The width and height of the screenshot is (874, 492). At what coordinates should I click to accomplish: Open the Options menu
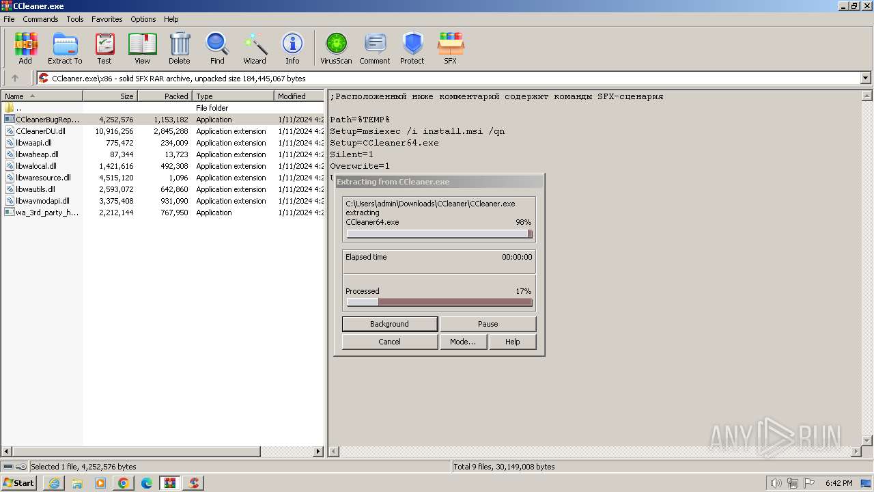coord(143,19)
